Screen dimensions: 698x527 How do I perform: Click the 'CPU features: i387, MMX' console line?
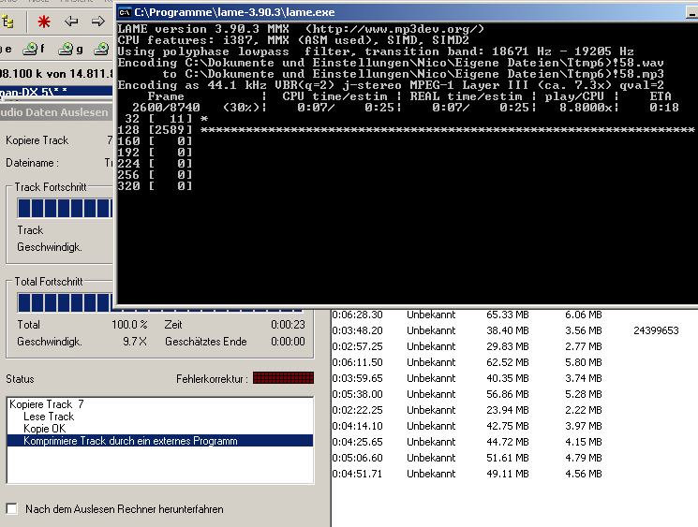pos(293,40)
